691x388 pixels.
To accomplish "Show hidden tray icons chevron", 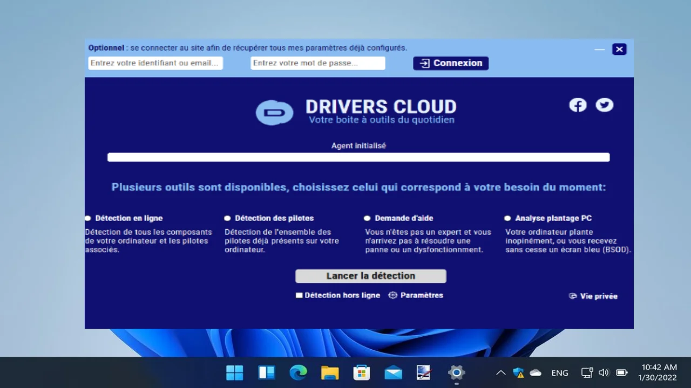I will point(501,372).
